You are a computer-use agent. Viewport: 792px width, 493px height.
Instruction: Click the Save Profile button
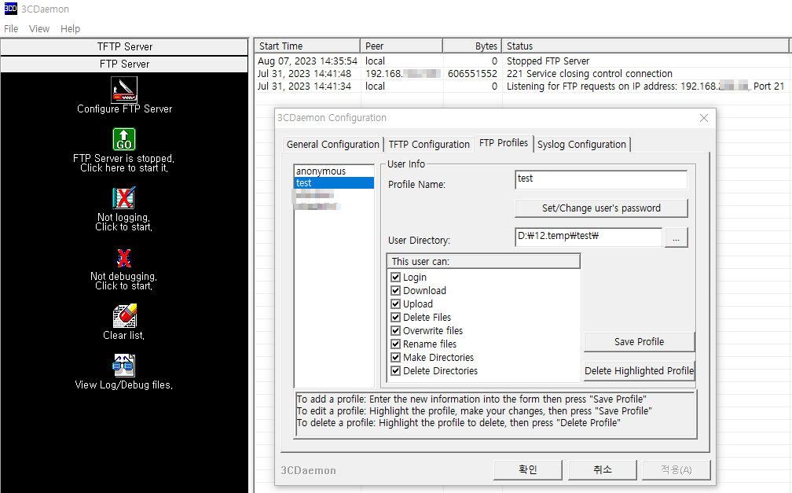(639, 342)
